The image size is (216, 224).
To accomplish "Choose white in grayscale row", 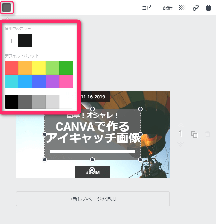I will (x=66, y=102).
